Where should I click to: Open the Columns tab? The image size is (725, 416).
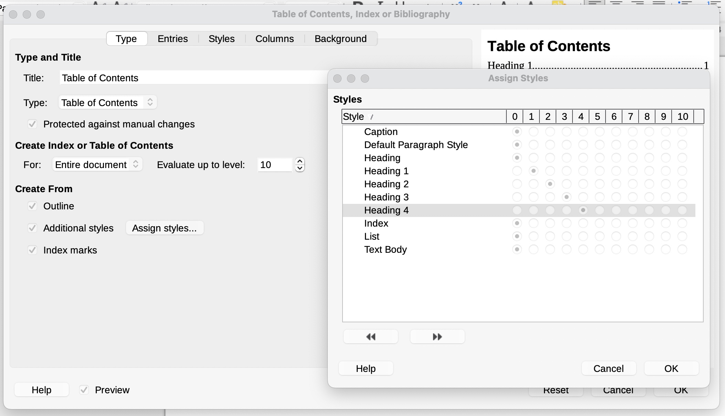click(x=274, y=39)
